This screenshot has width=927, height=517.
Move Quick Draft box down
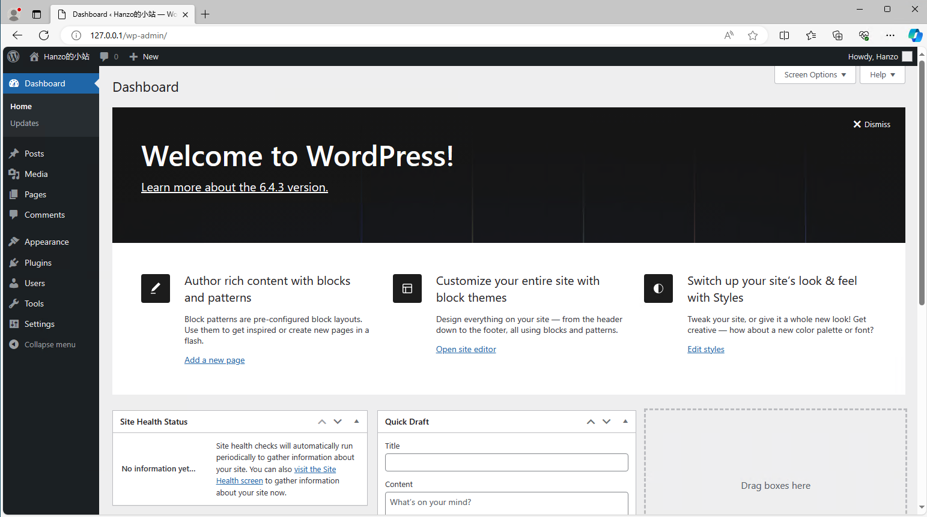(x=607, y=422)
